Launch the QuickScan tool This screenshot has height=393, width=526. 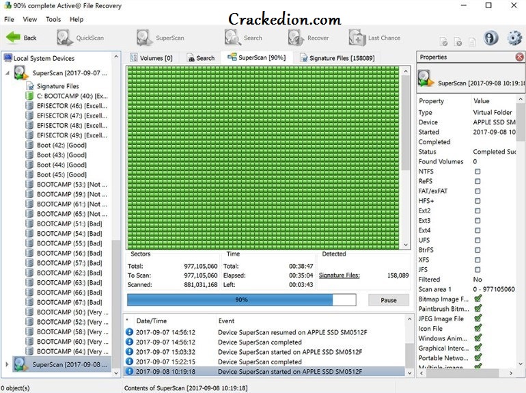pos(81,38)
